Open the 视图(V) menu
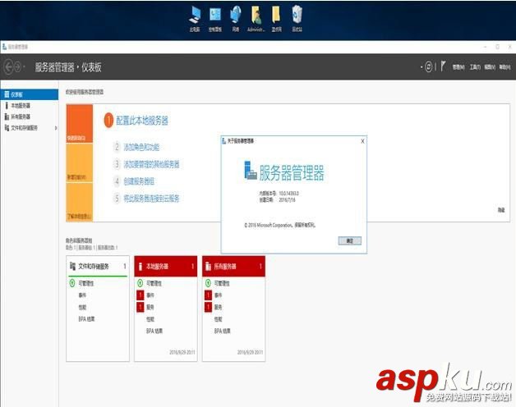516x407 pixels. tap(490, 67)
